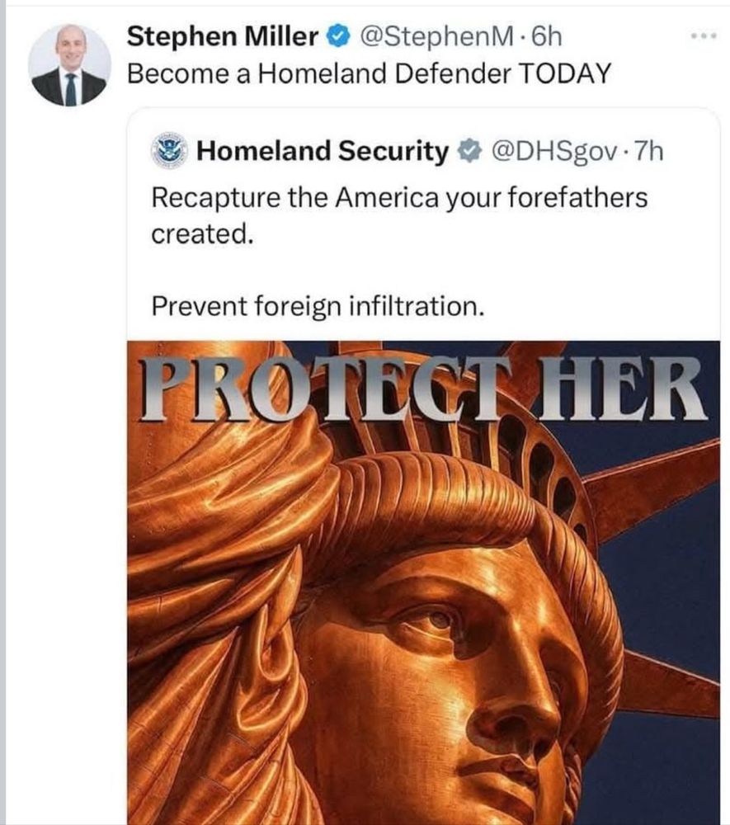Click the word 'created.' in quoted post
730x825 pixels.
(202, 234)
